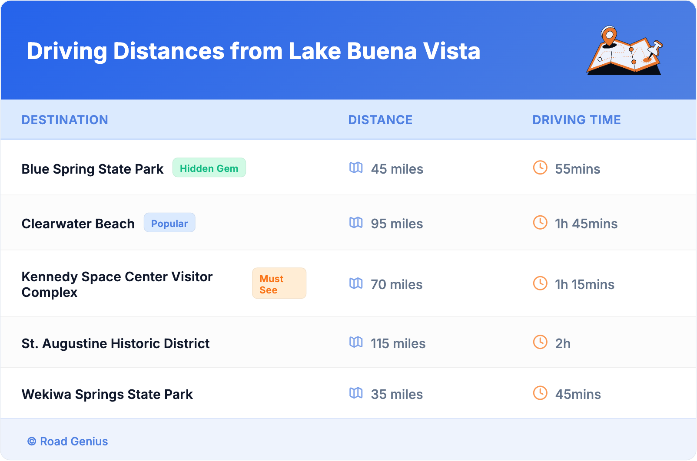Screen dimensions: 697x461
Task: Click the Popular badge
Action: [x=169, y=223]
